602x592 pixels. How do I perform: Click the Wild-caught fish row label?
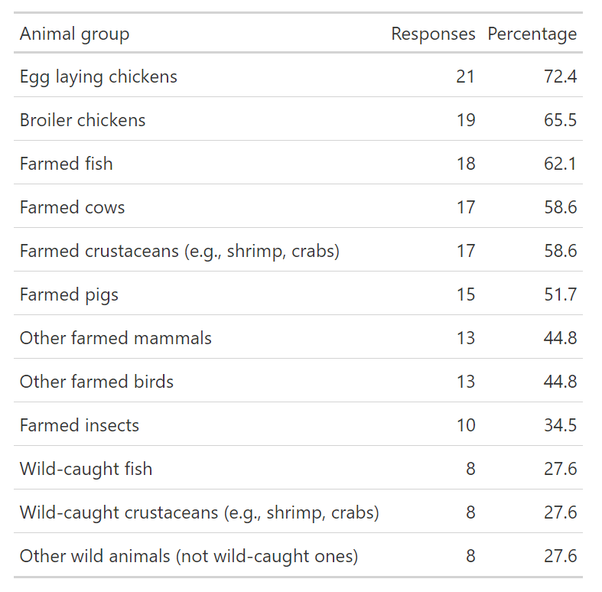(x=86, y=469)
